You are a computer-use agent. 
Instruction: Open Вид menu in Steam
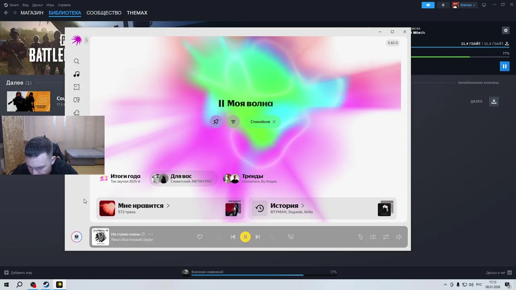coord(25,5)
